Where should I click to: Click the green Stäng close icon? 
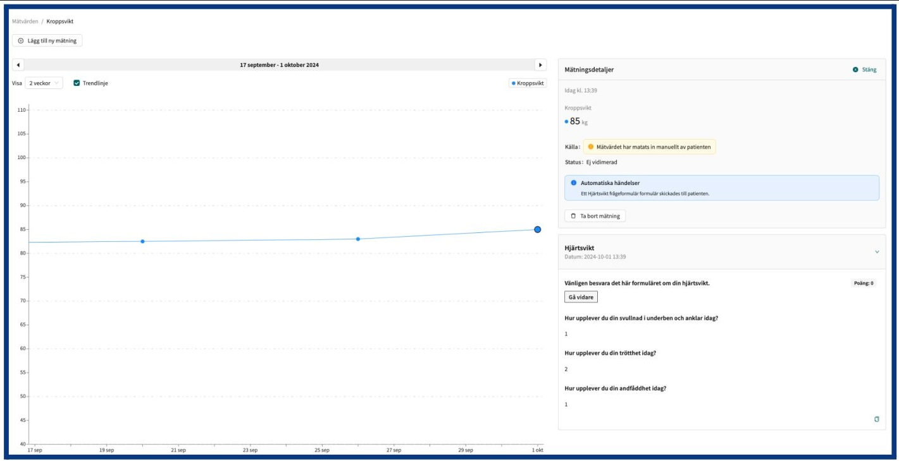[x=855, y=69]
